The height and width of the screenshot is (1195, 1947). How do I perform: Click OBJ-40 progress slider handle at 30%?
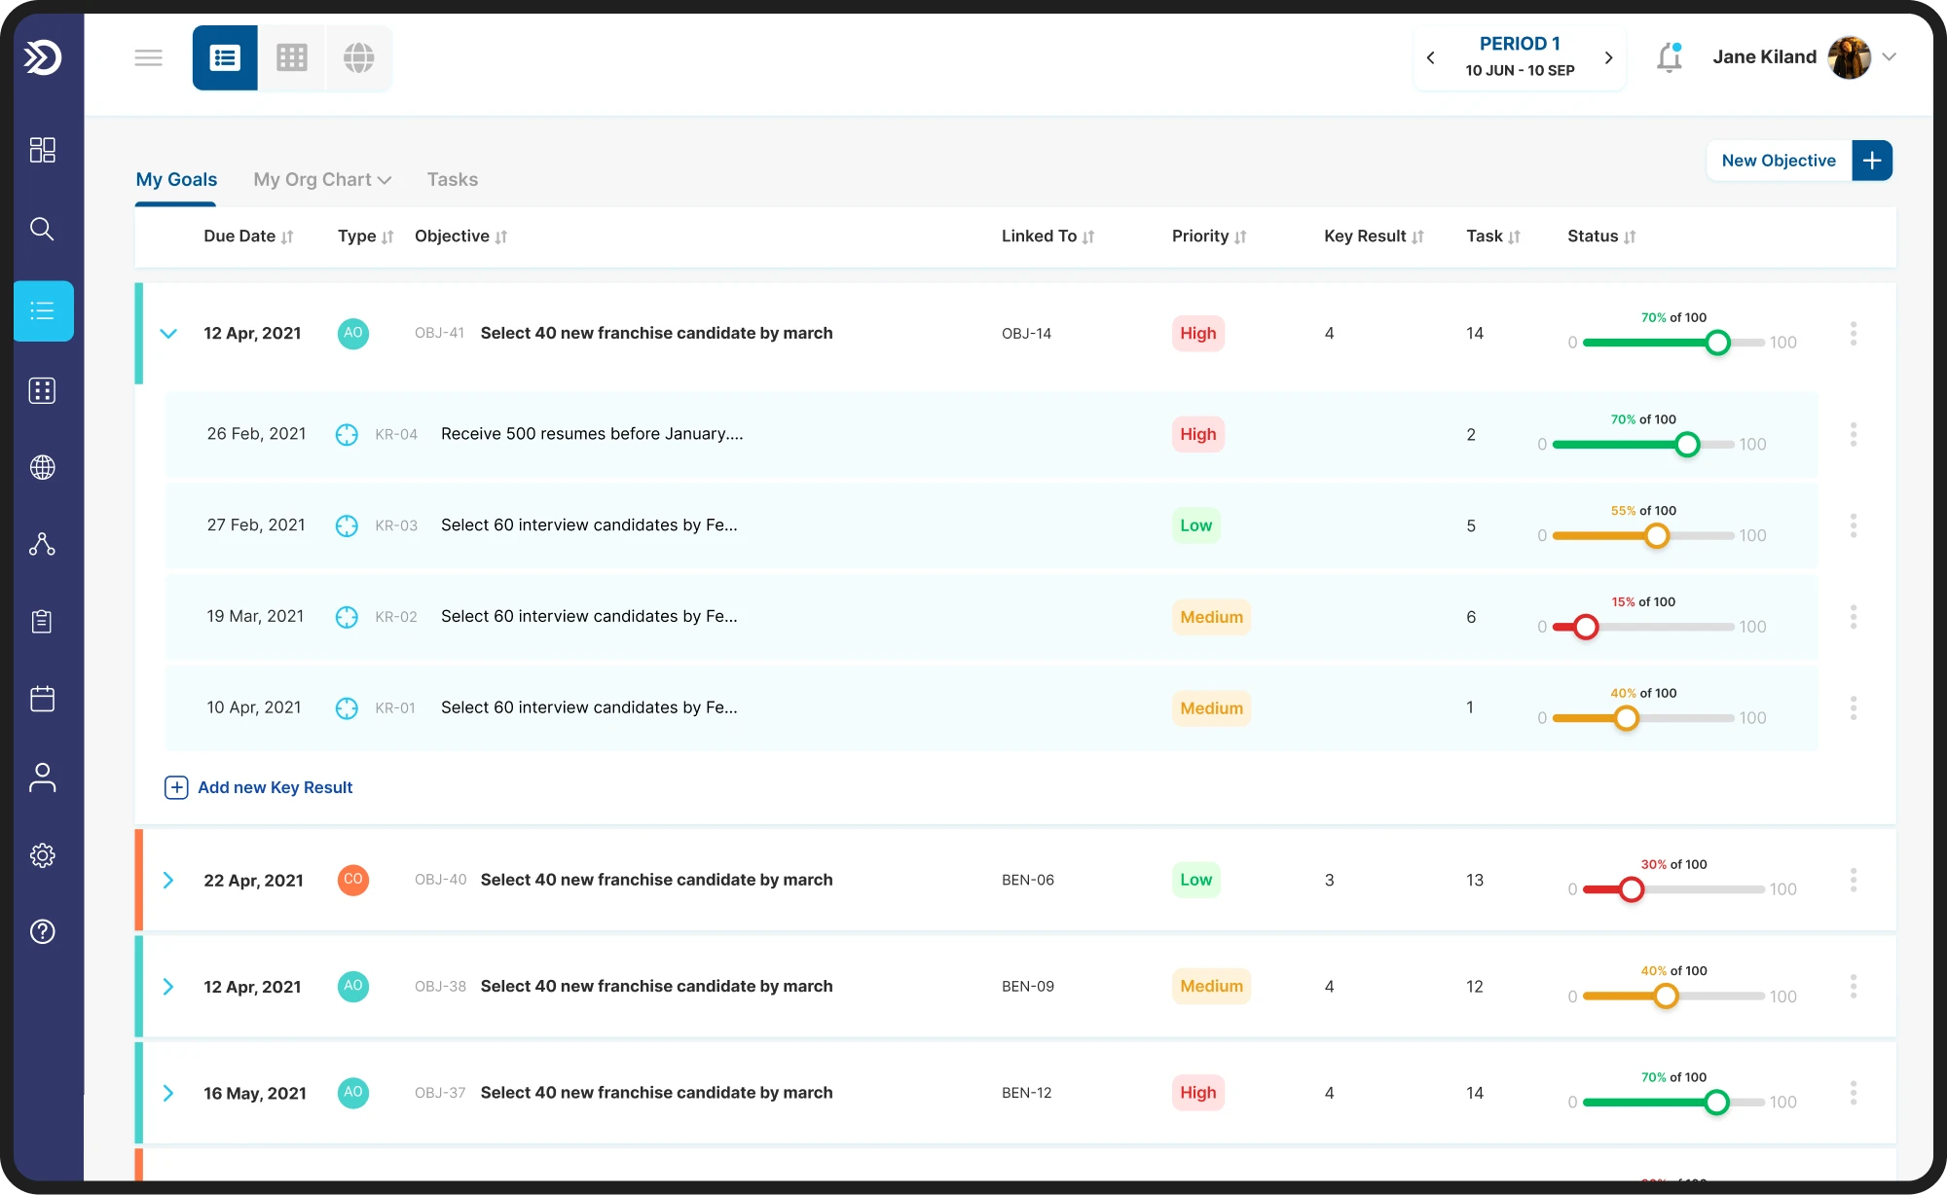1632,889
